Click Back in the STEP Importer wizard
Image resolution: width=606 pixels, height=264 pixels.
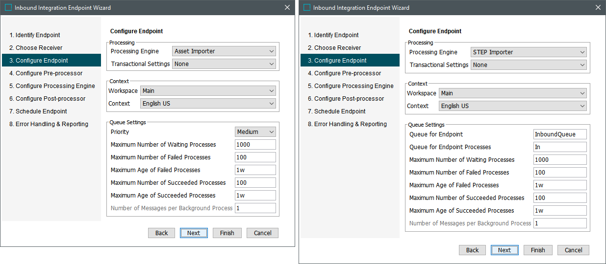(x=472, y=250)
